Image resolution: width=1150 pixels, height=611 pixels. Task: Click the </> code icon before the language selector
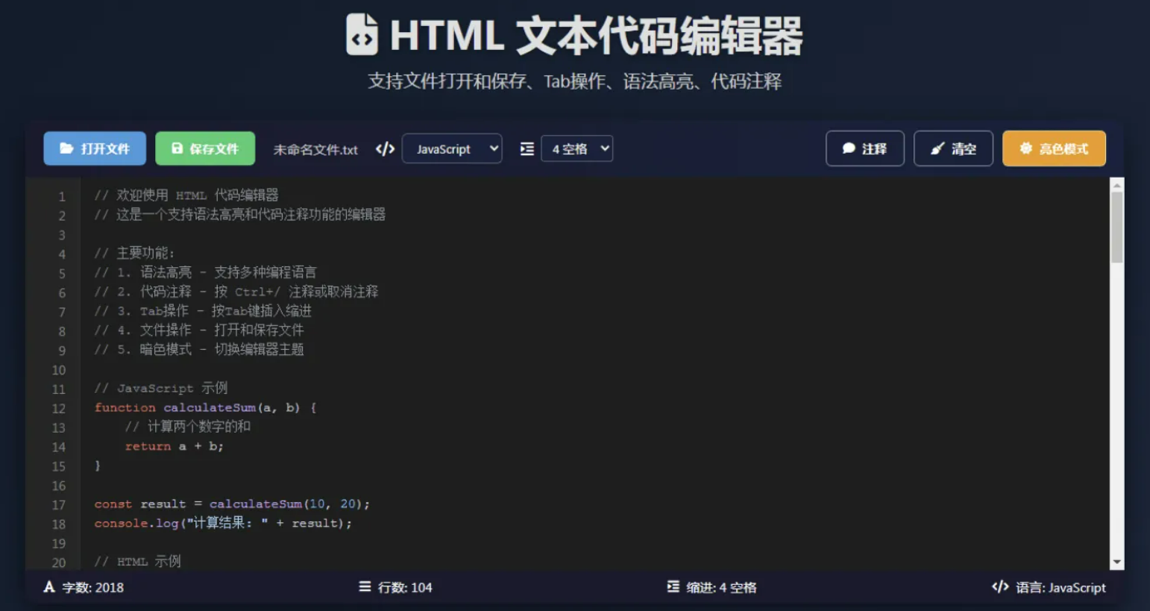coord(385,148)
